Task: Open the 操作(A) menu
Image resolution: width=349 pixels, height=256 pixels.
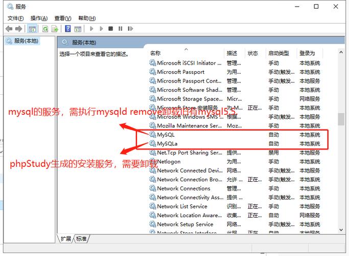Action: (39, 18)
